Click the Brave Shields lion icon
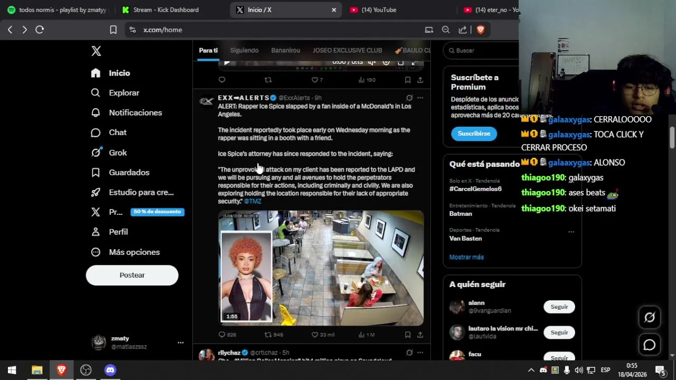Screen dimensions: 676x380 point(481,30)
